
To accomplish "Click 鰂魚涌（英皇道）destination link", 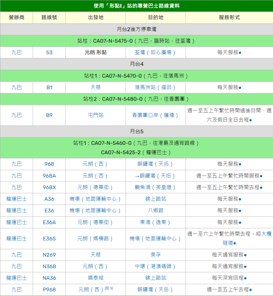I will (x=155, y=187).
